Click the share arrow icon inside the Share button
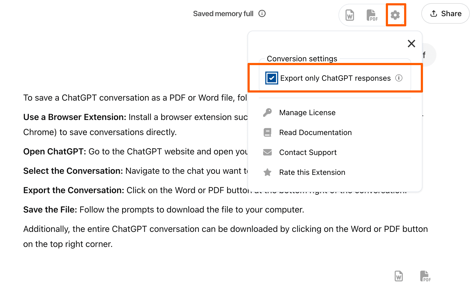Image resolution: width=473 pixels, height=290 pixels. 434,13
